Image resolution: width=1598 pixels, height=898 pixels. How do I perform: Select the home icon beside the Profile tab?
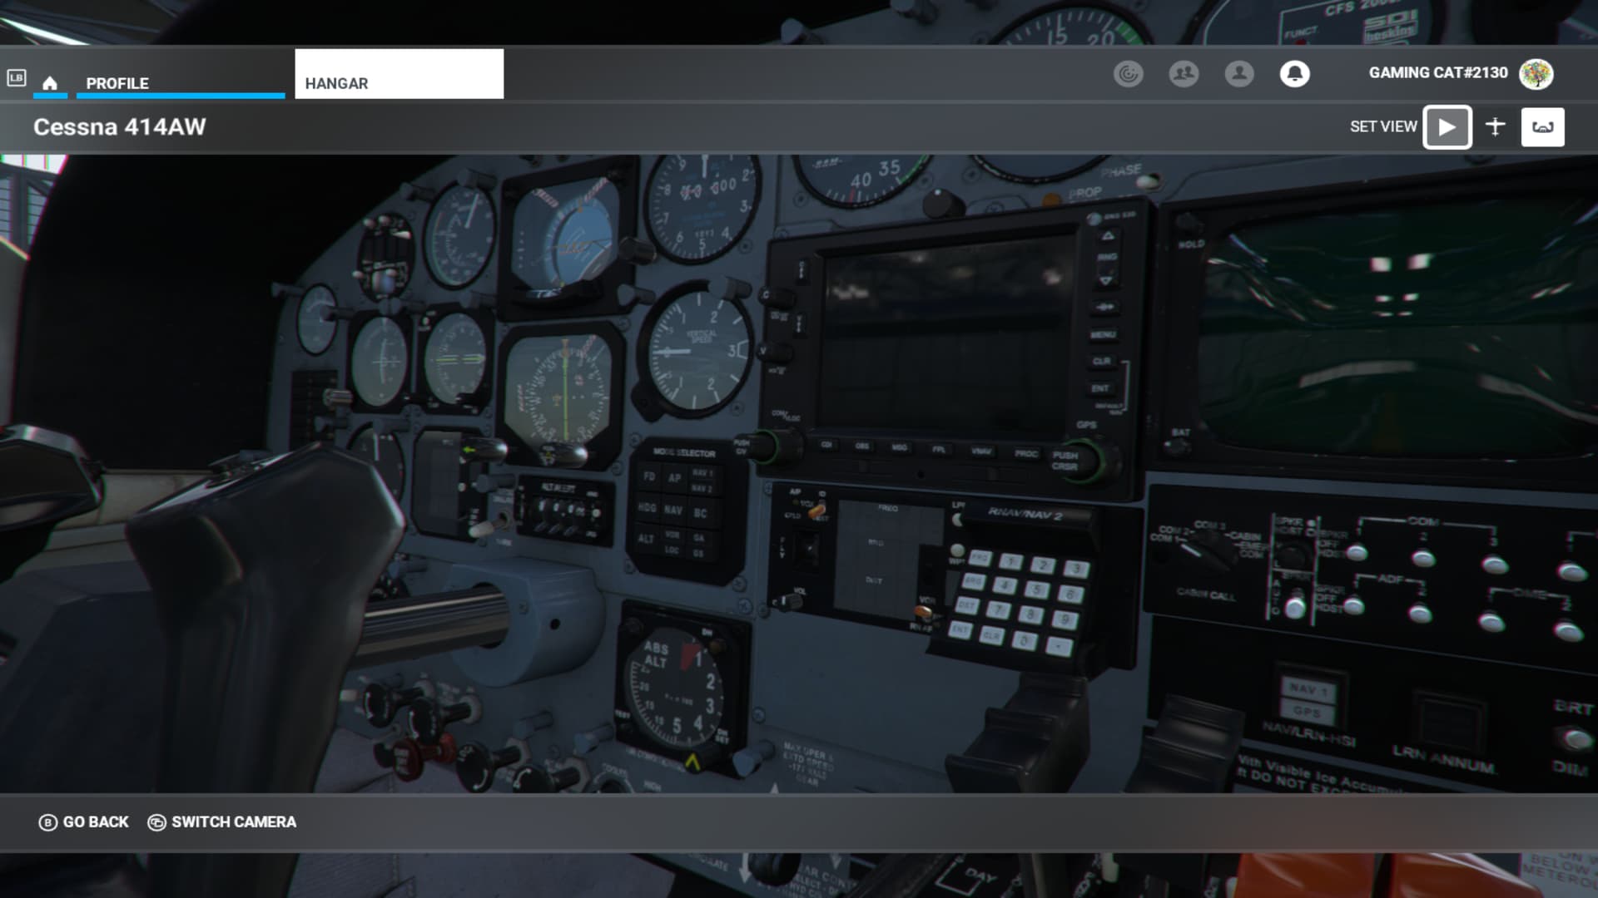pos(50,82)
